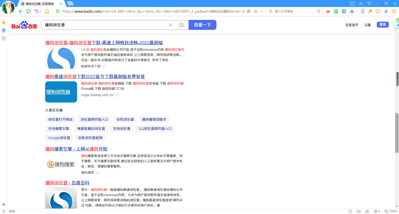The width and height of the screenshot is (399, 214).
Task: Open the blue downloads arrow icon
Action: coord(386,11)
